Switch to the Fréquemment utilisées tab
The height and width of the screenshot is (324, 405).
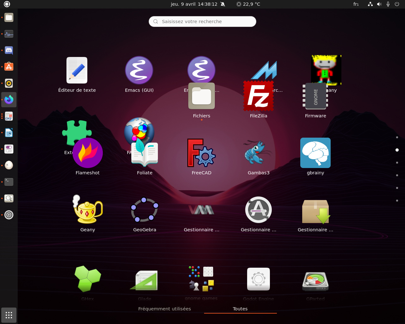click(165, 308)
